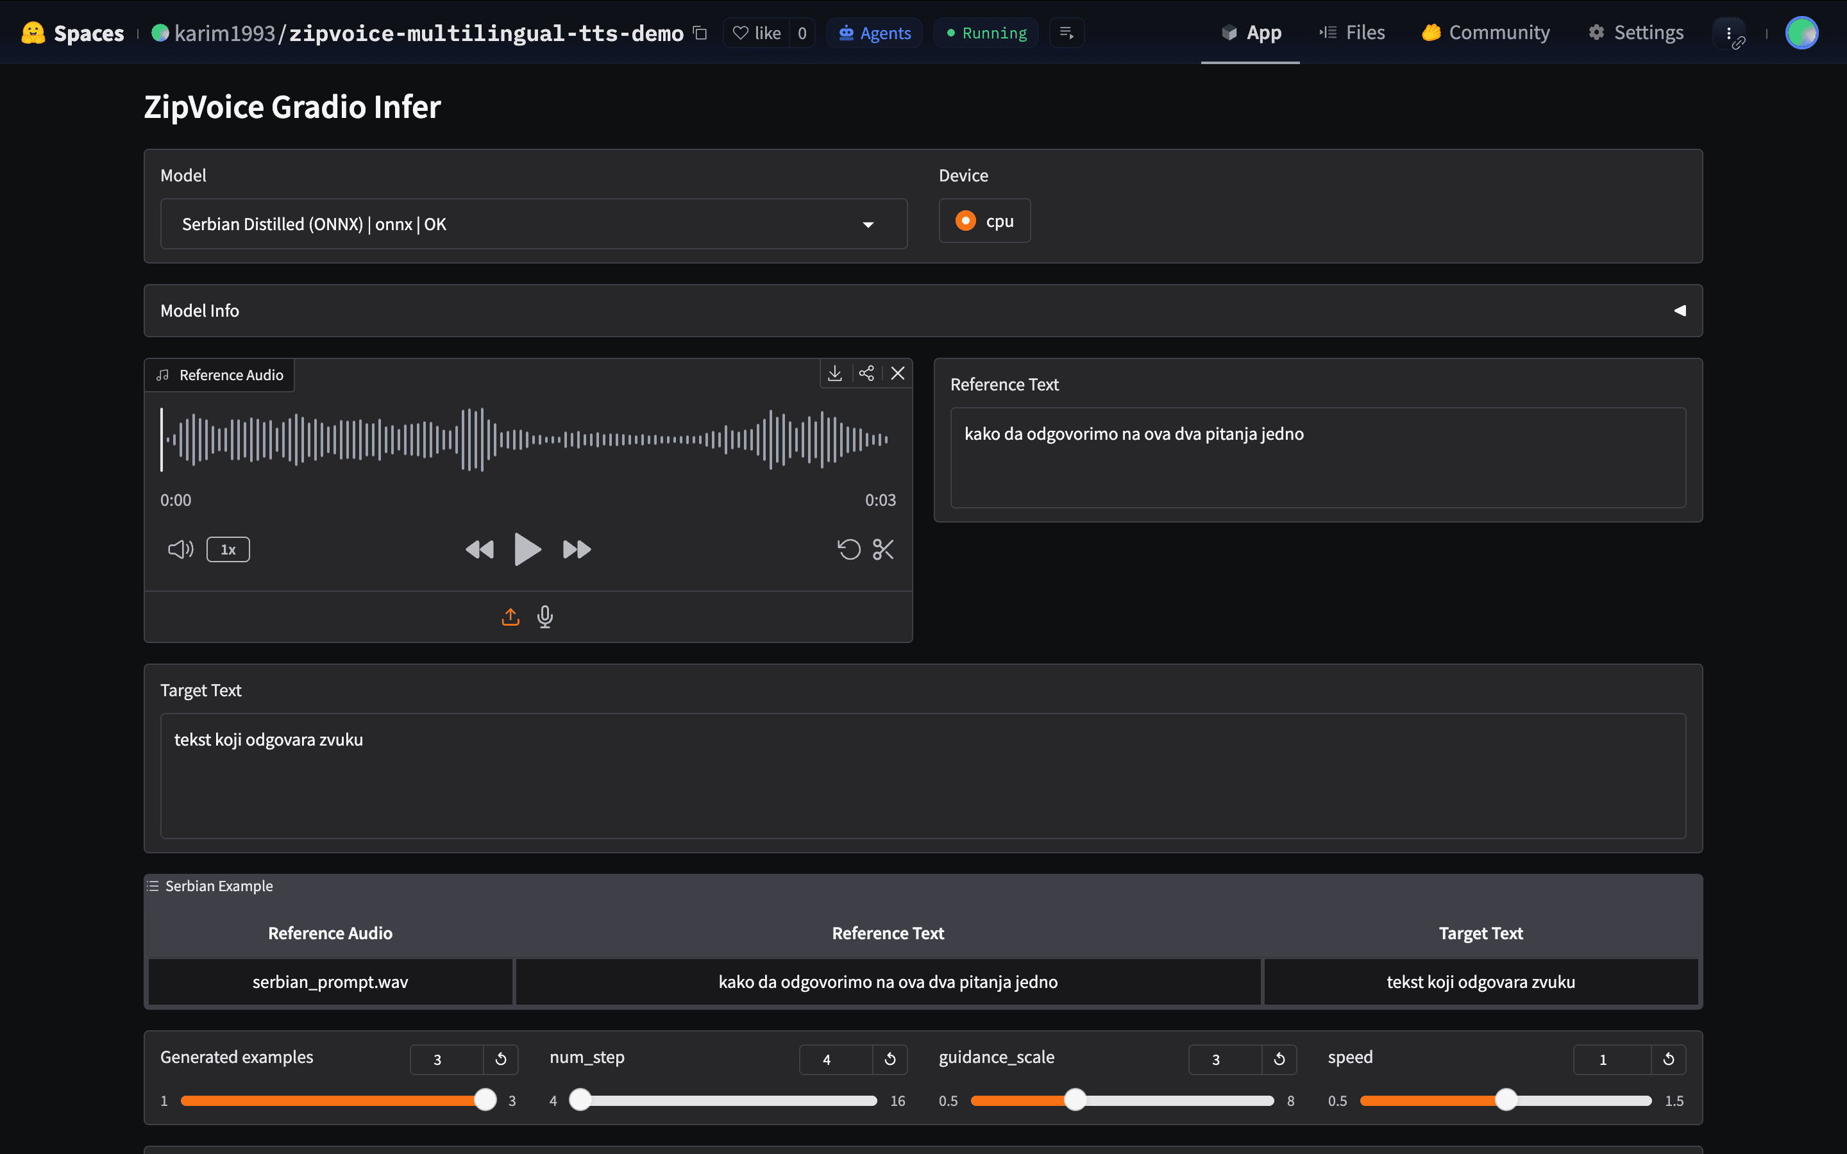Select example target 'tekst koji odgovara zvuku' cell
Viewport: 1847px width, 1154px height.
coord(1481,982)
